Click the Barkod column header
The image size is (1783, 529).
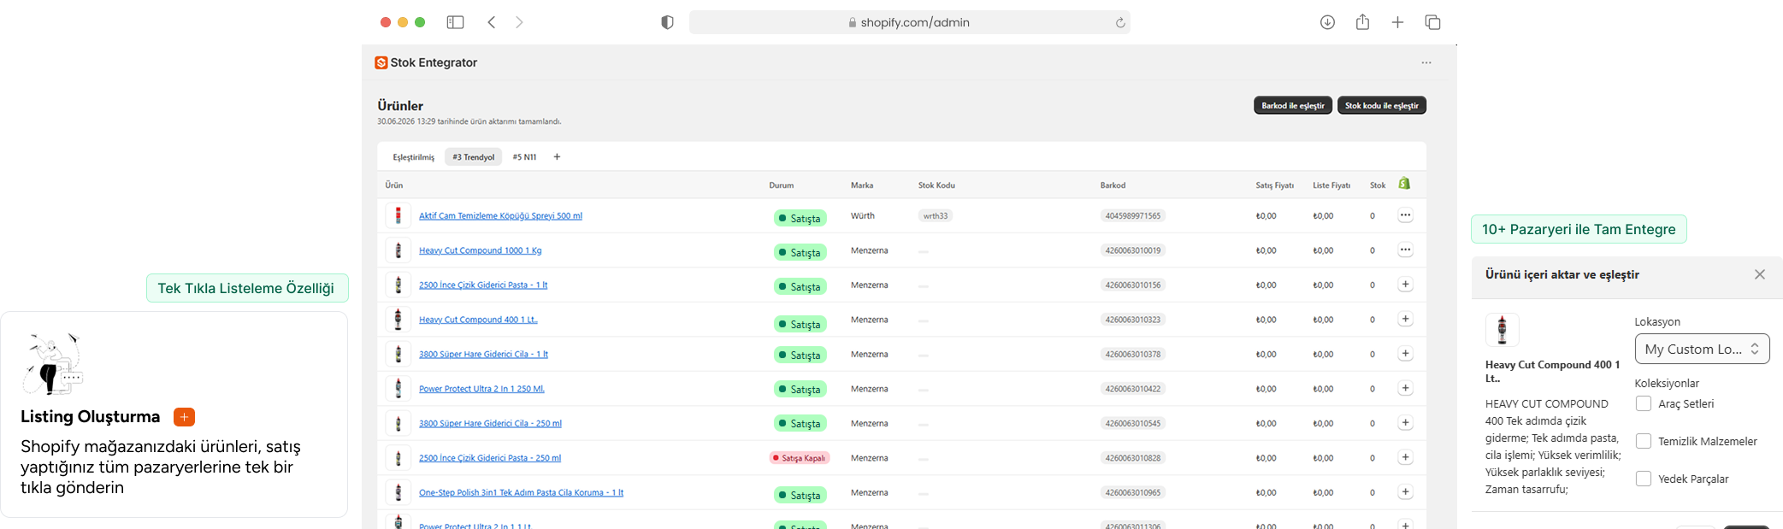(x=1113, y=185)
